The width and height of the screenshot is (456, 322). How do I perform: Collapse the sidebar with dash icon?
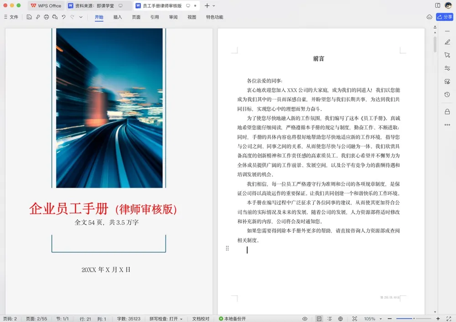pos(447,31)
